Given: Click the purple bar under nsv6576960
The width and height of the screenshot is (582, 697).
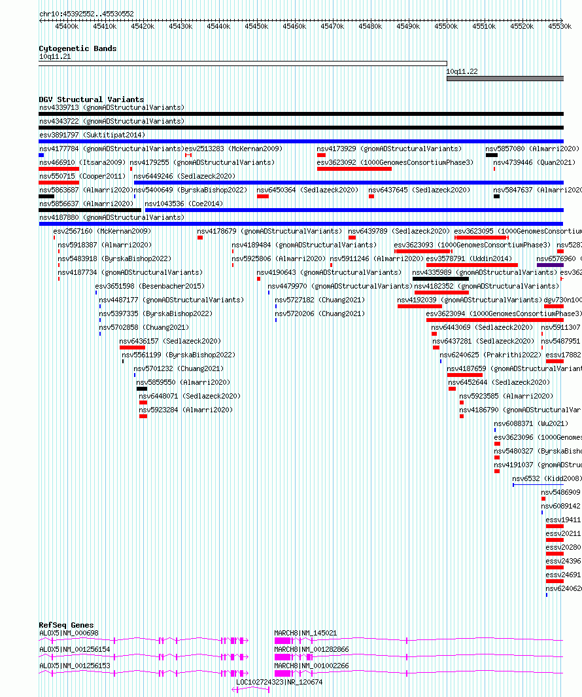Looking at the screenshot, I should coord(551,265).
